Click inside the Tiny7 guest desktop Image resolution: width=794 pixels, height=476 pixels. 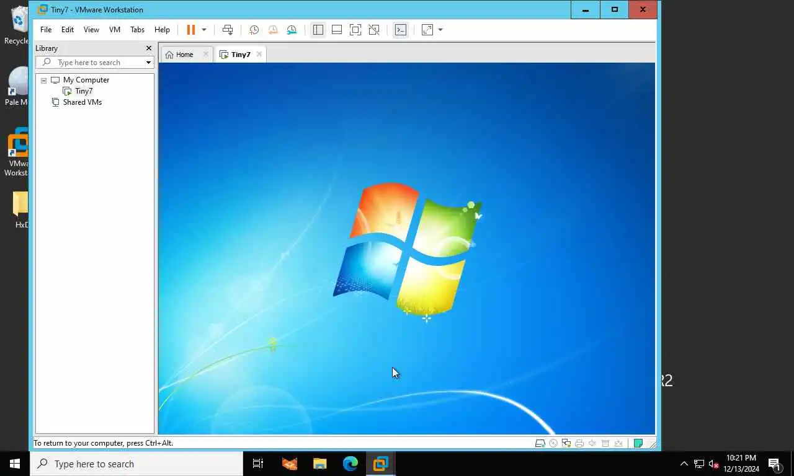407,248
